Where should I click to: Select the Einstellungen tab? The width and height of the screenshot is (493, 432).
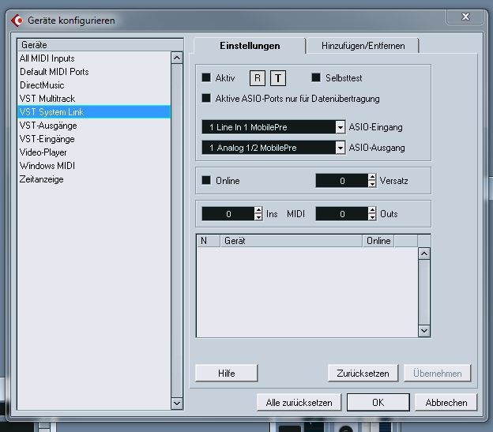[250, 46]
